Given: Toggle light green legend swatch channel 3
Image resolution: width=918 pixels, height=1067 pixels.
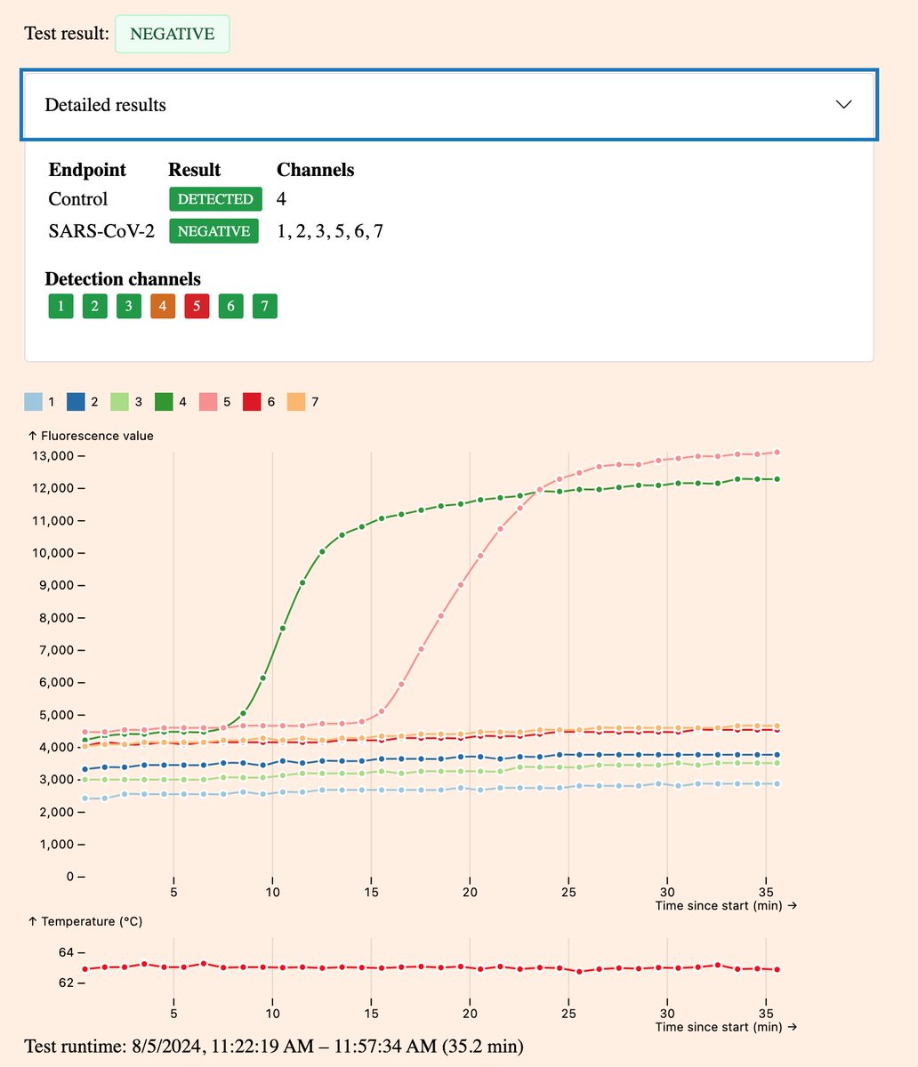Looking at the screenshot, I should coord(121,403).
